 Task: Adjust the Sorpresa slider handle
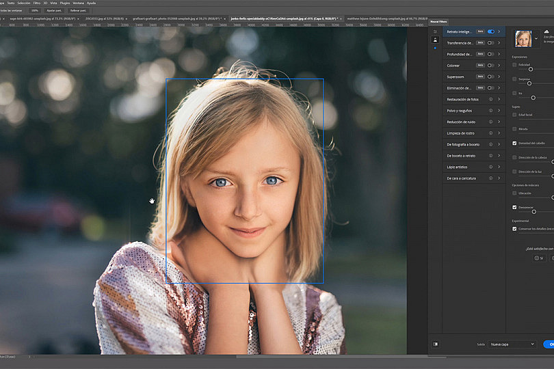pos(529,83)
